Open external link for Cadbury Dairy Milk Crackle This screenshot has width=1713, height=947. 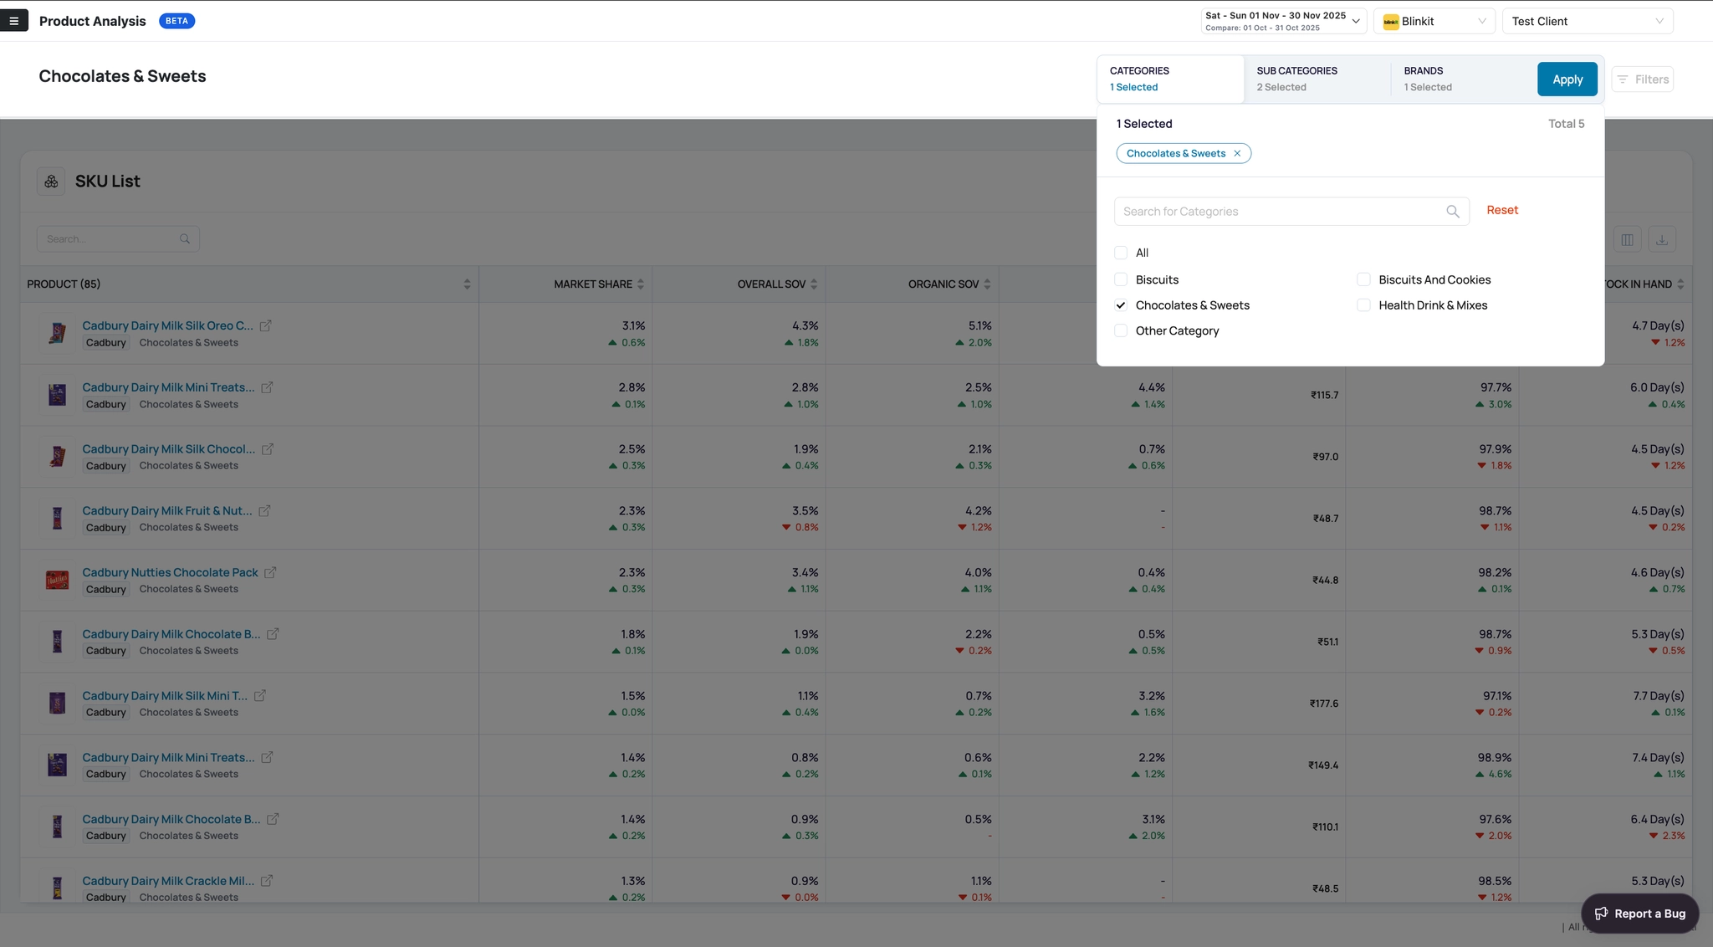click(x=267, y=881)
